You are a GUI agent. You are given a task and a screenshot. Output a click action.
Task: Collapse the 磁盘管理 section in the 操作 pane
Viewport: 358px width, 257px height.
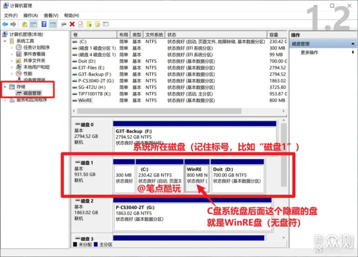[353, 44]
